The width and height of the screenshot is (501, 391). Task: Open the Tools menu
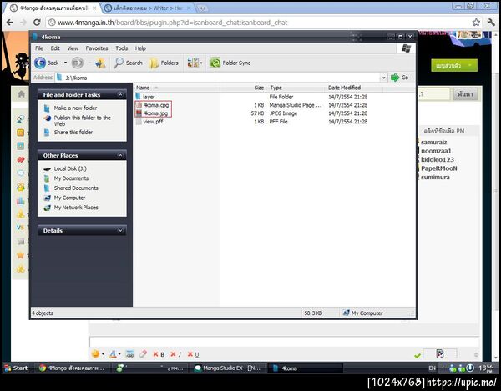pos(121,48)
